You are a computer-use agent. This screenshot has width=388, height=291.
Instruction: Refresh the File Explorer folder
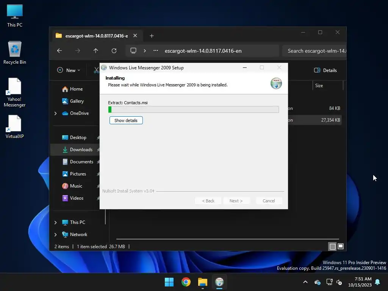[x=114, y=51]
